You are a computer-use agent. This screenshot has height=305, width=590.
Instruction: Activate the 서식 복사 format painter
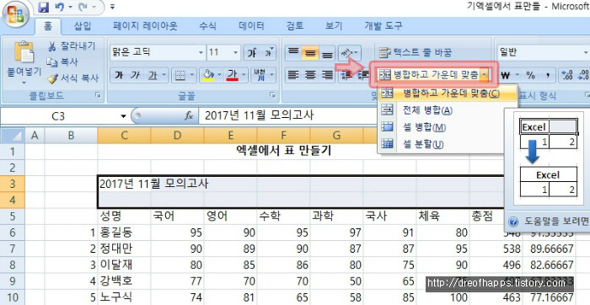point(72,78)
